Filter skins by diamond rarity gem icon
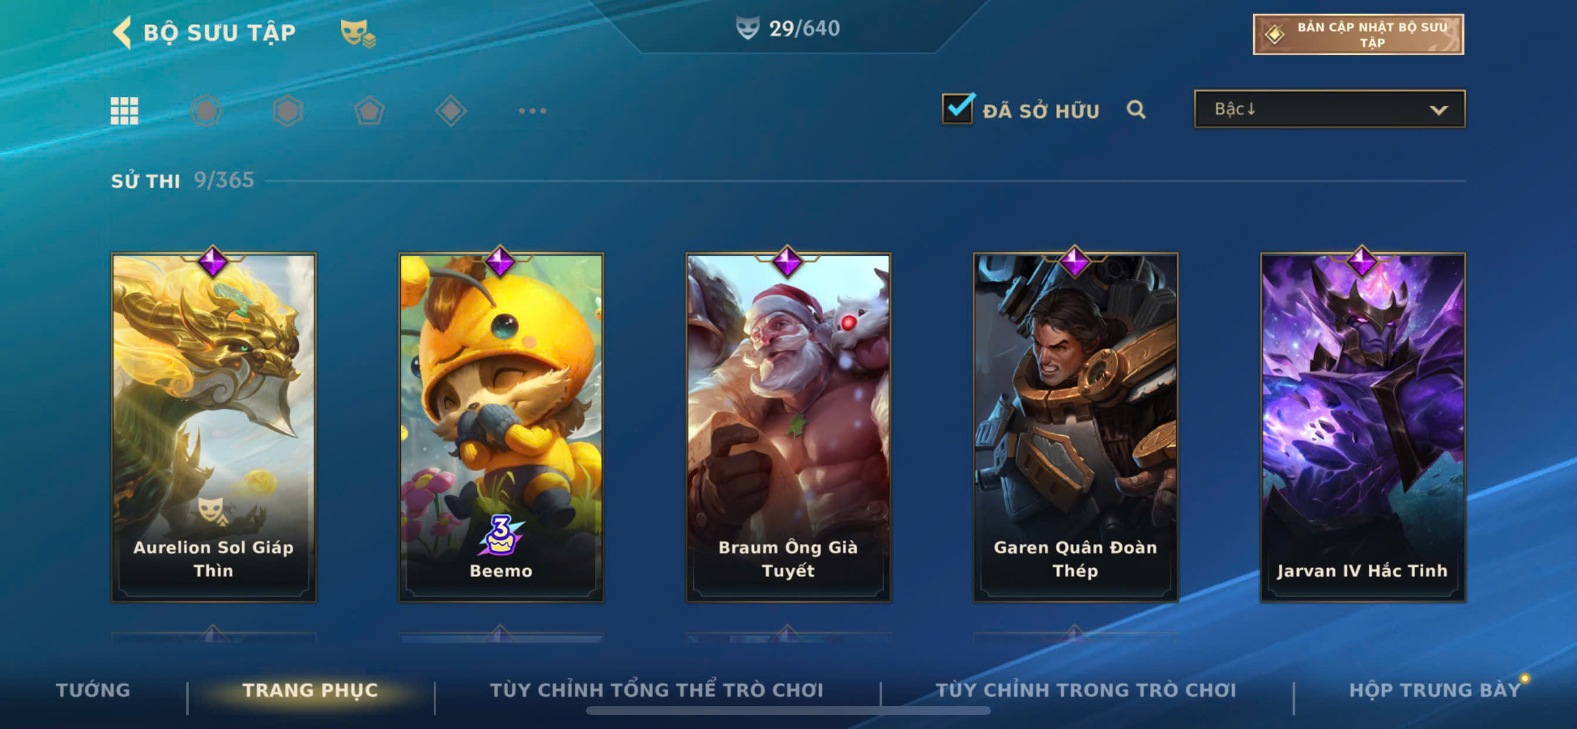1577x729 pixels. click(451, 111)
